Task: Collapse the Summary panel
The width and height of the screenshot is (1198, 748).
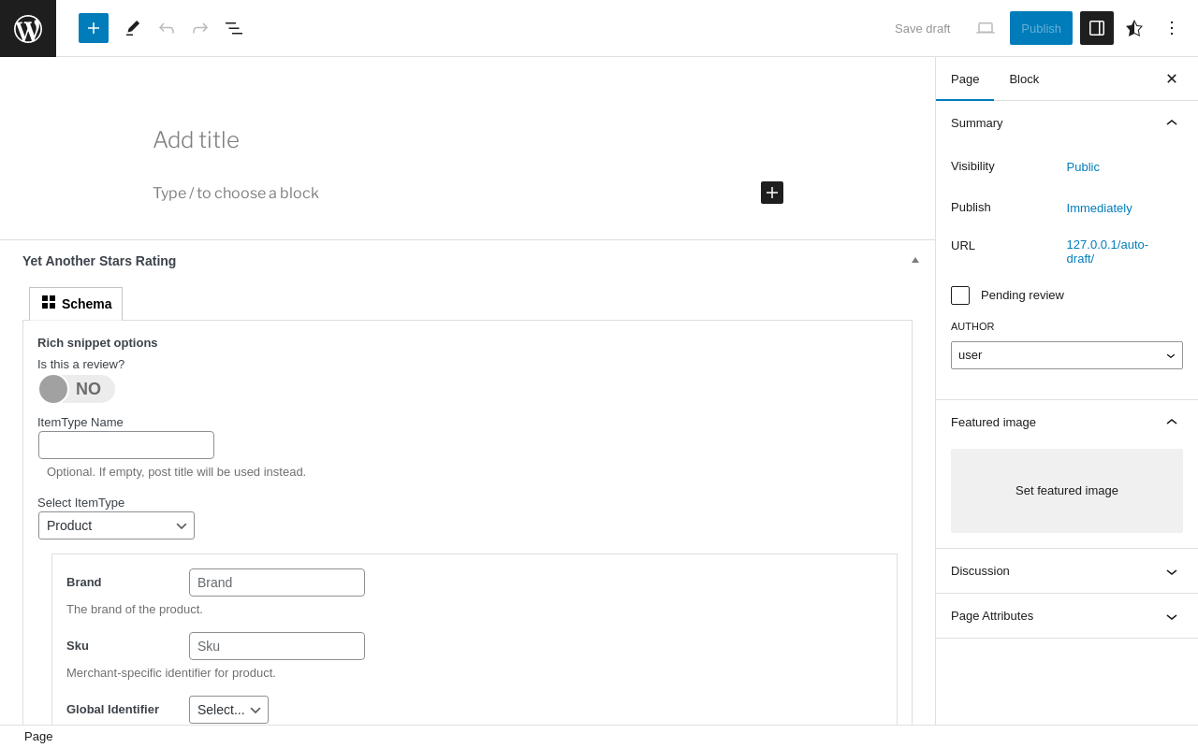Action: click(x=1067, y=122)
